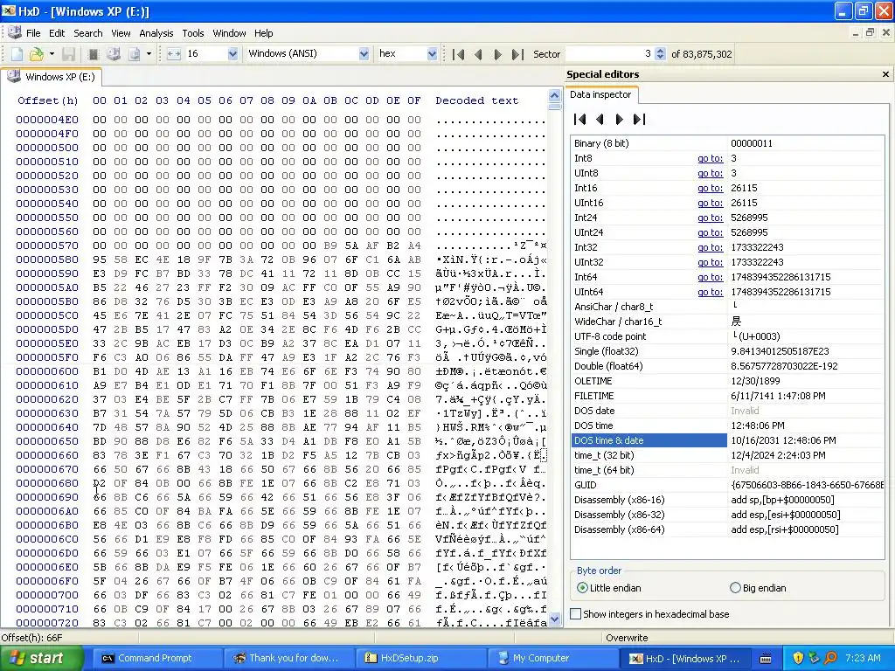This screenshot has height=671, width=895.
Task: Select Disassembly (x86-32) inspector row
Action: click(x=728, y=515)
